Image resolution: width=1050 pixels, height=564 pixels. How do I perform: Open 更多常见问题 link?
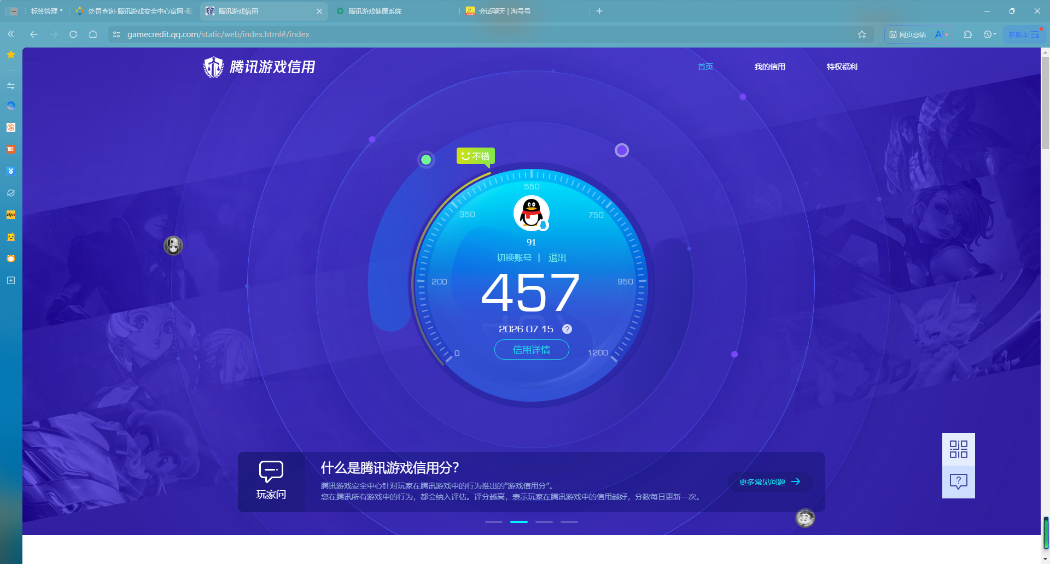pyautogui.click(x=769, y=482)
